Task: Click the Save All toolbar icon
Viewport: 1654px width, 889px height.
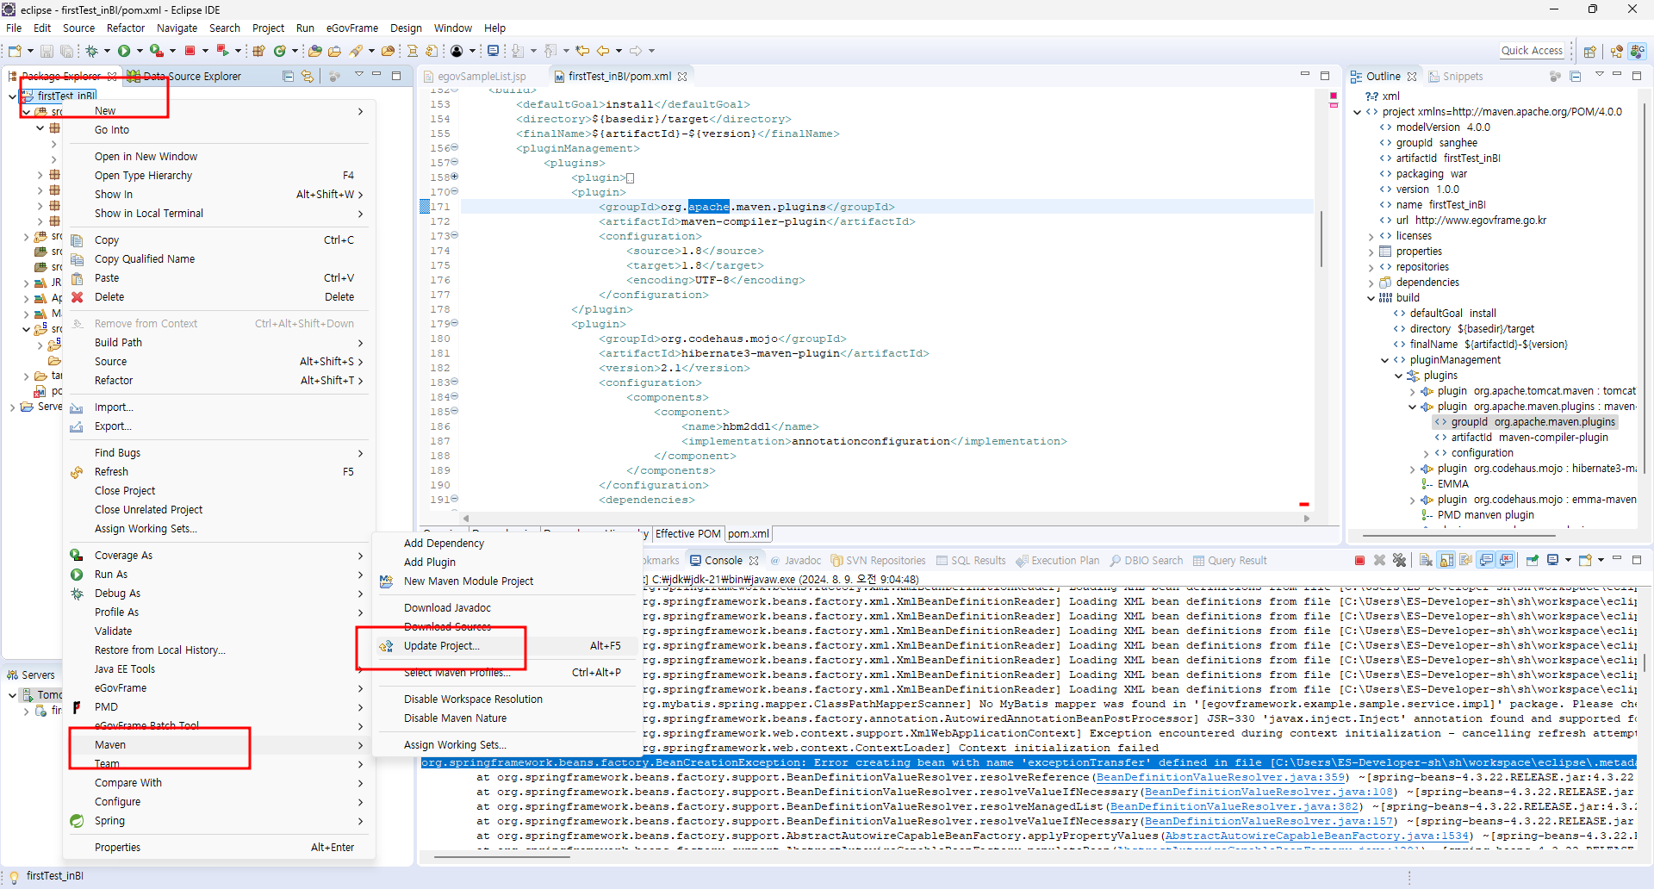Action: tap(66, 51)
